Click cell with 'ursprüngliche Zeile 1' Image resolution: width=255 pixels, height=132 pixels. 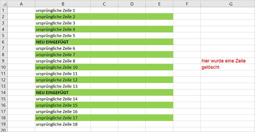(x=63, y=11)
